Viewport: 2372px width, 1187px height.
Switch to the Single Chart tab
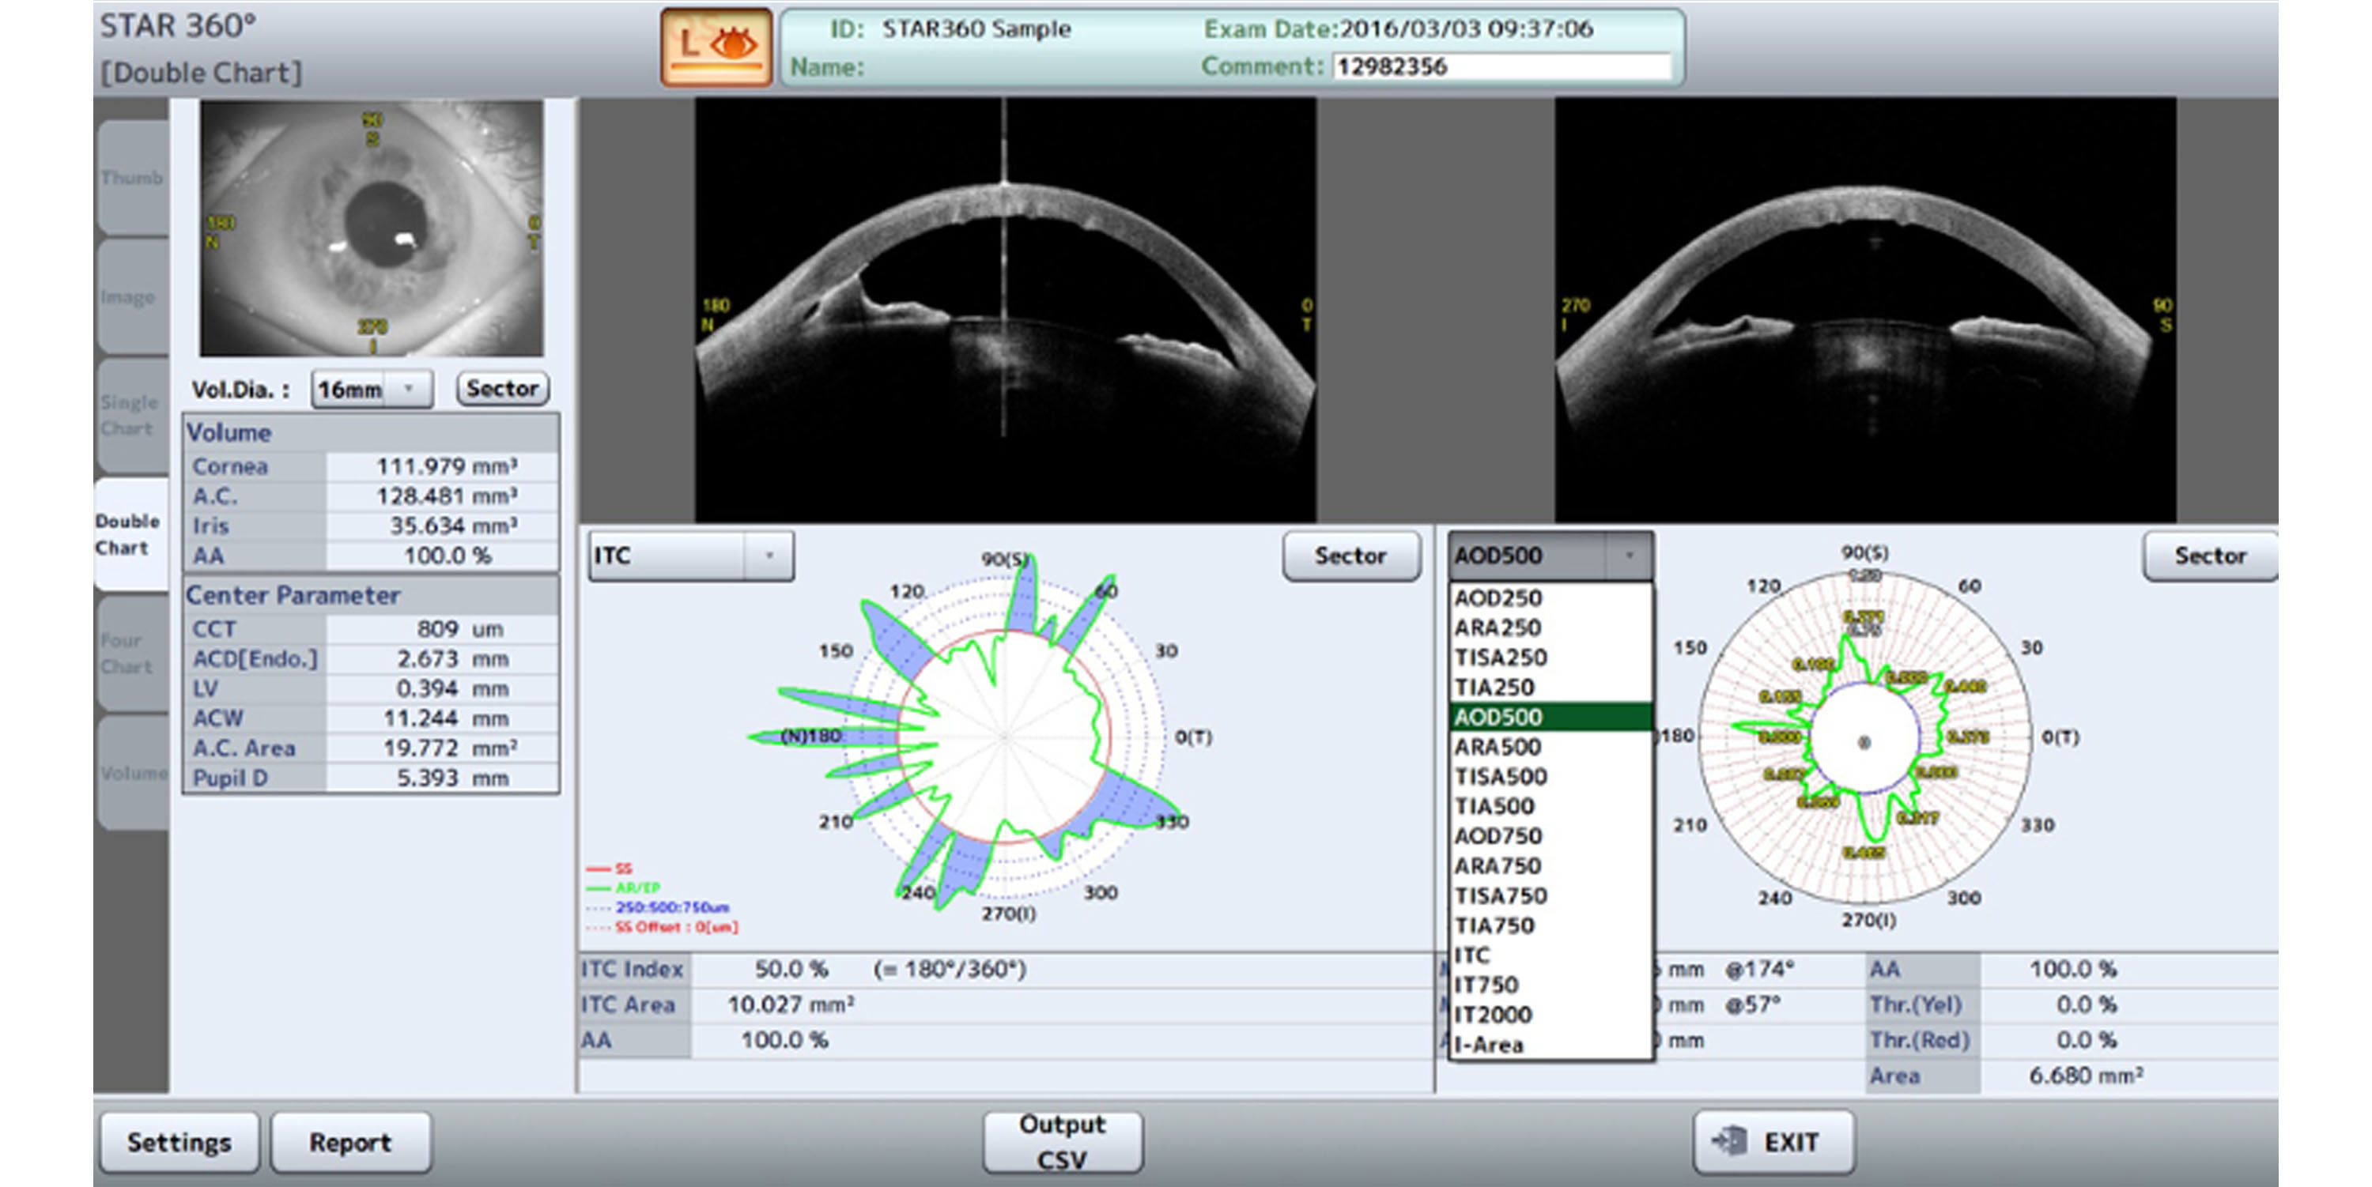click(129, 416)
